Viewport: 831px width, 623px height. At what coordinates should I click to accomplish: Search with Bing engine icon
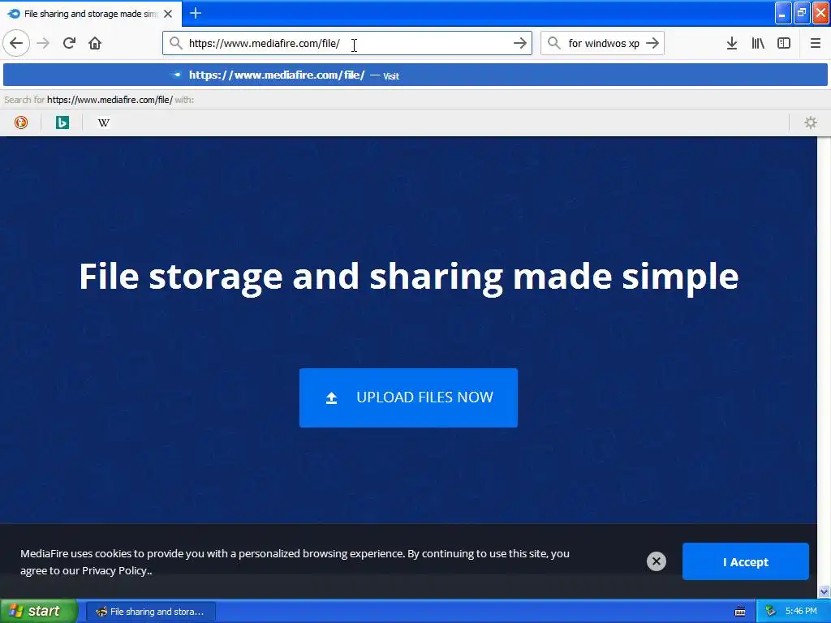click(62, 122)
